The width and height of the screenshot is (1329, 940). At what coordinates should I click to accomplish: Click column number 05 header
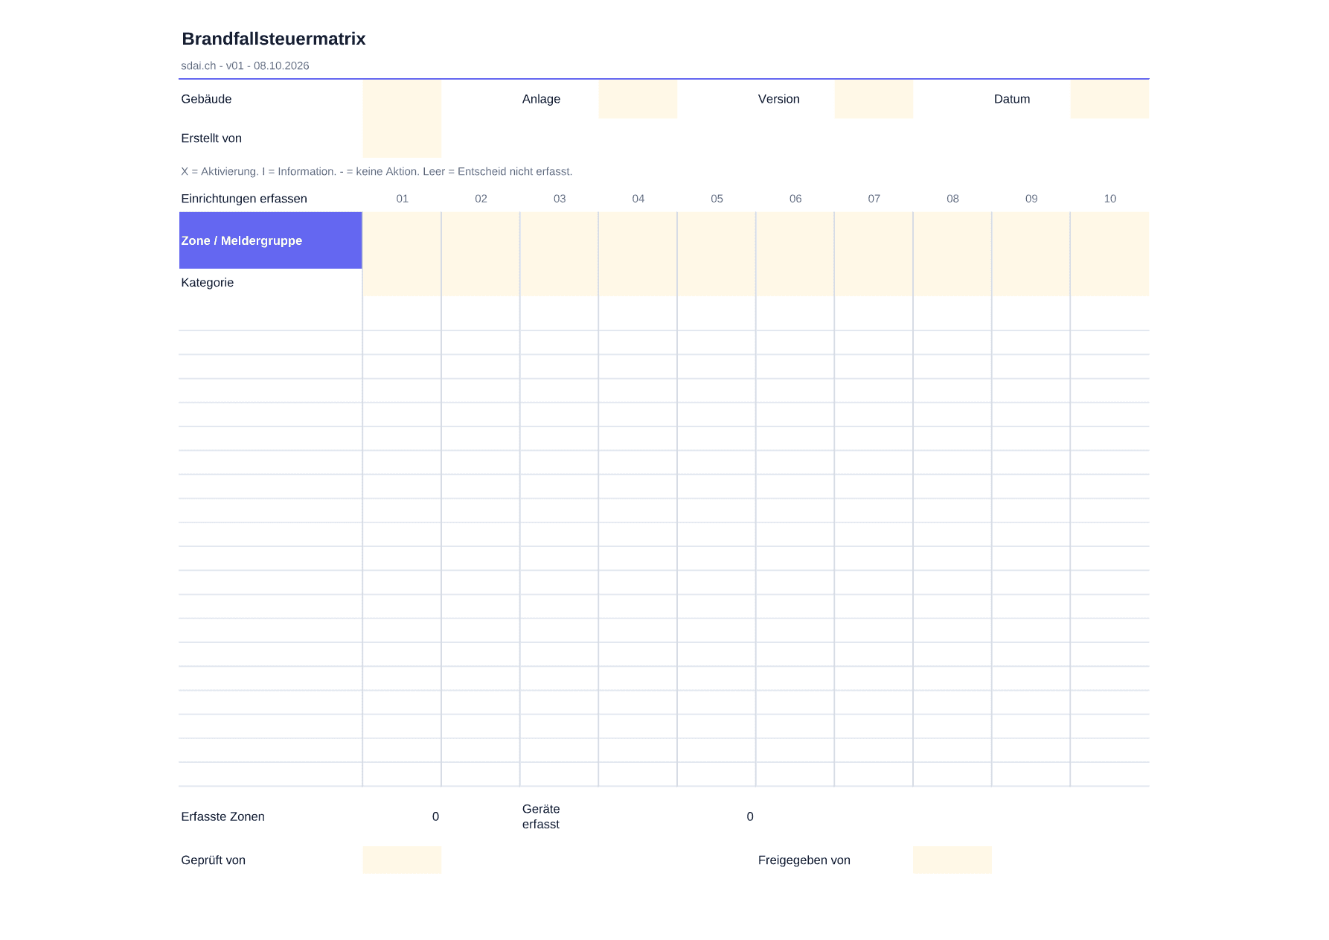point(717,199)
